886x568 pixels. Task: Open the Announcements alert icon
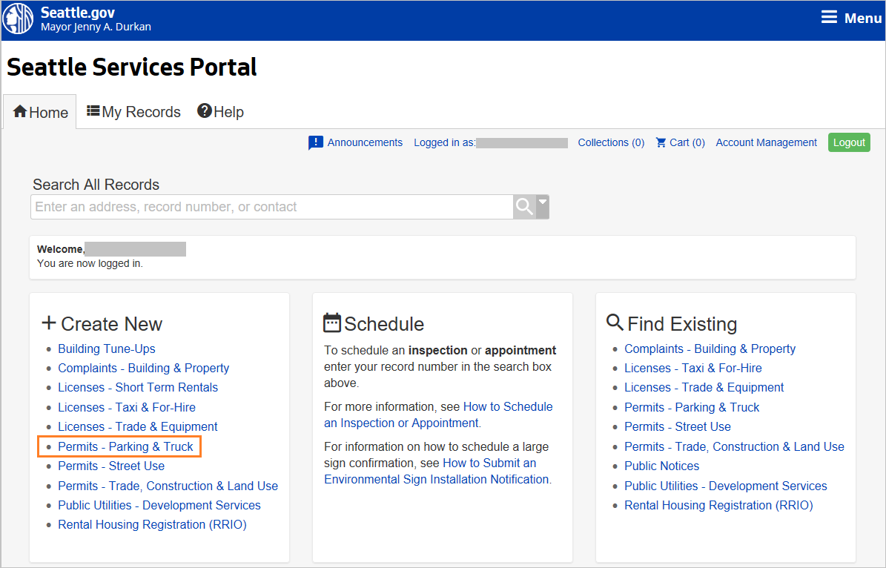pyautogui.click(x=314, y=142)
